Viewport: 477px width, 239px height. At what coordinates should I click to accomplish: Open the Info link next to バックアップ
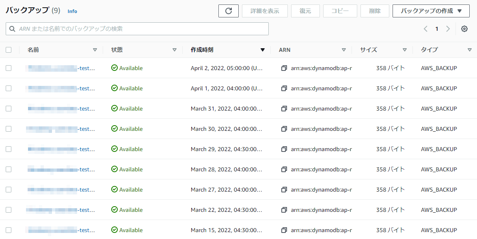(72, 11)
